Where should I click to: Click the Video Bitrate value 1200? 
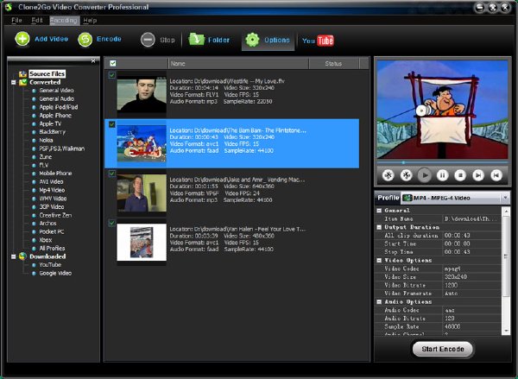coord(472,285)
